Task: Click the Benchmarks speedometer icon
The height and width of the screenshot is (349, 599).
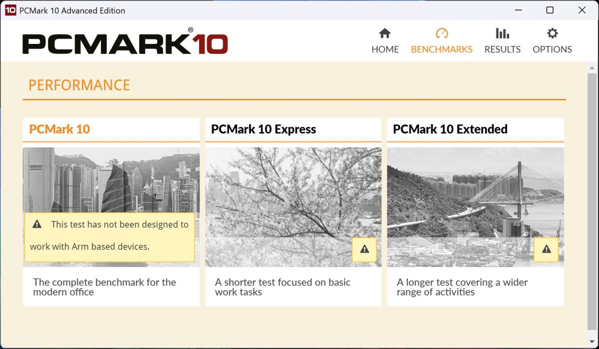Action: (x=442, y=33)
